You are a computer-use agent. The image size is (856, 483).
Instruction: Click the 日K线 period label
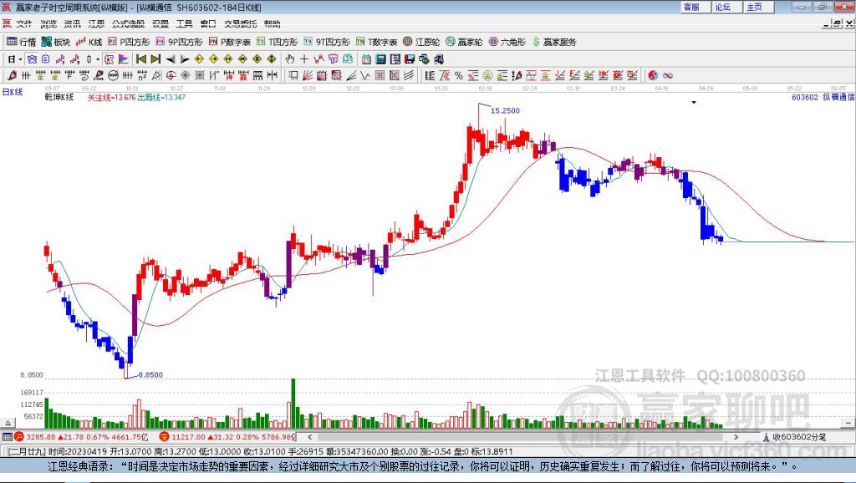click(13, 92)
